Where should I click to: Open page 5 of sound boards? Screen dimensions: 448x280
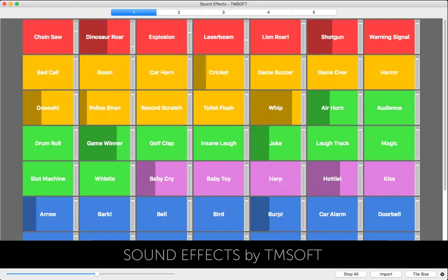click(314, 12)
